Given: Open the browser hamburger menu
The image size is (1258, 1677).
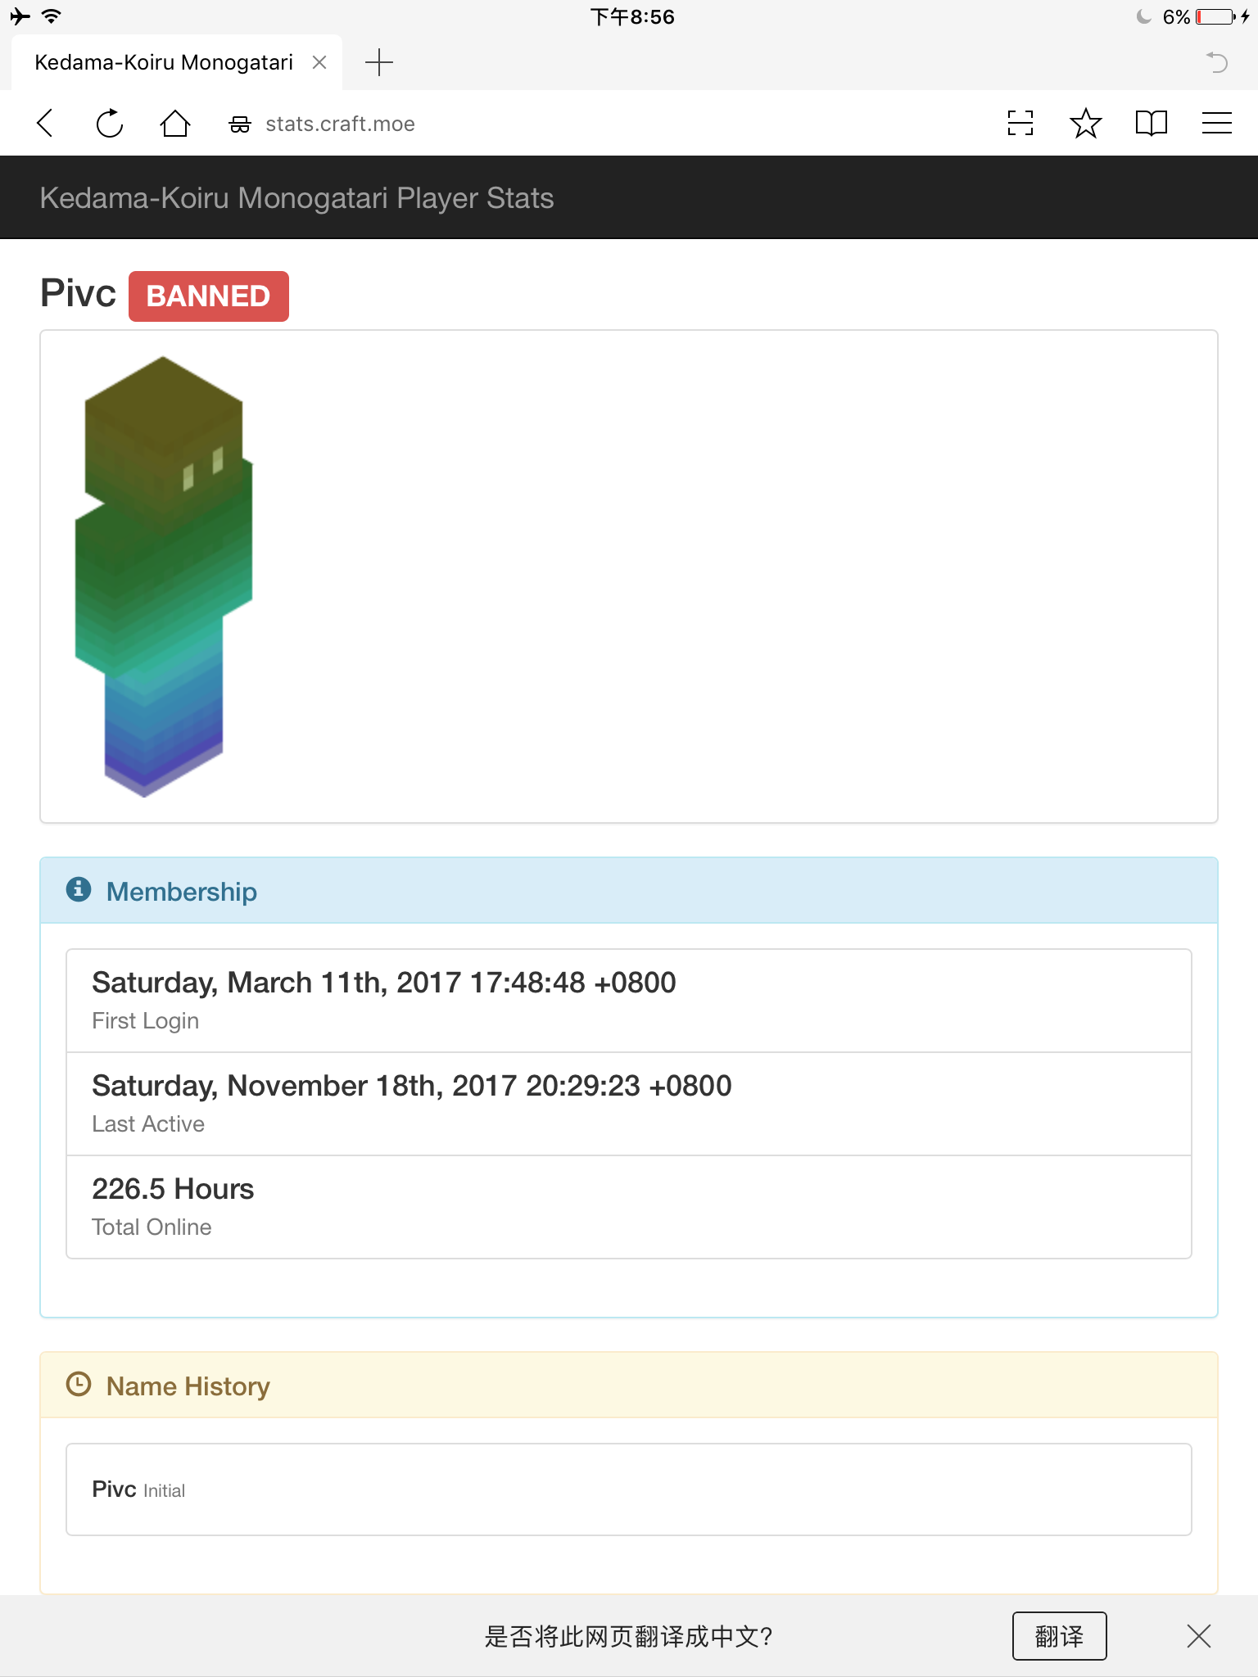Looking at the screenshot, I should tap(1216, 124).
